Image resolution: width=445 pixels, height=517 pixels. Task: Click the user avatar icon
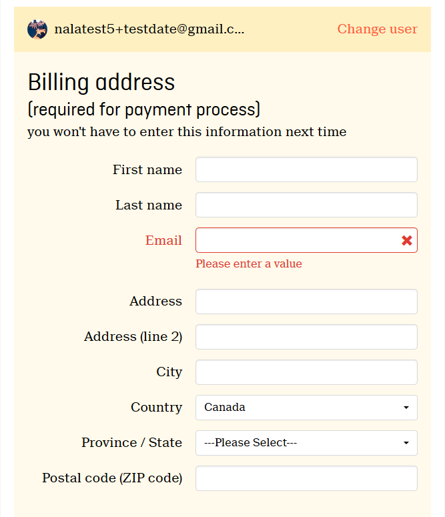coord(37,29)
